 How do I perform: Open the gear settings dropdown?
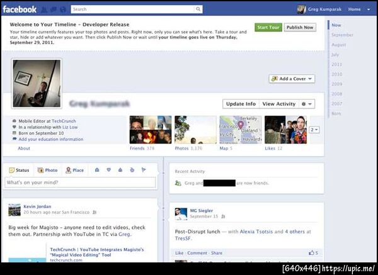tap(307, 104)
